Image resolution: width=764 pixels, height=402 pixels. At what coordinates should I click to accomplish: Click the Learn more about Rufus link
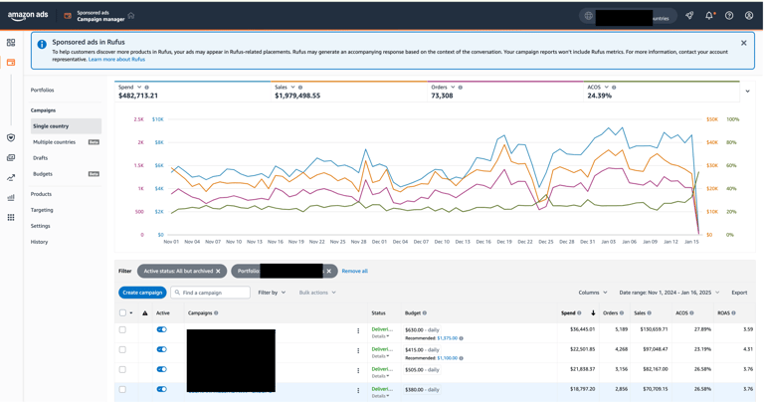pos(116,60)
